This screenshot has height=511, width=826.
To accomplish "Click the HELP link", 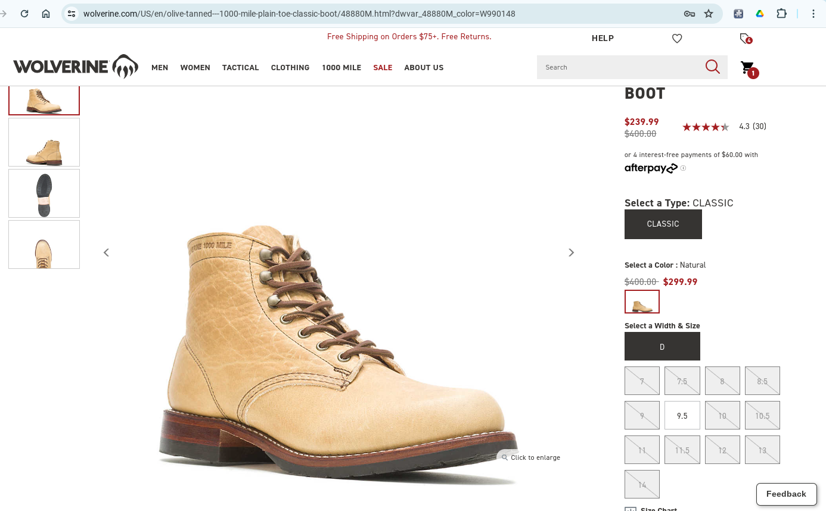I will tap(603, 38).
